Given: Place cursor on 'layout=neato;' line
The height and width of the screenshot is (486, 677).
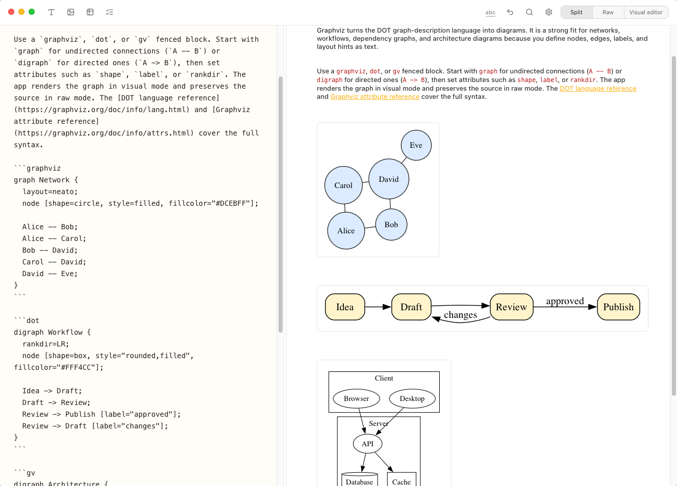Looking at the screenshot, I should click(50, 192).
